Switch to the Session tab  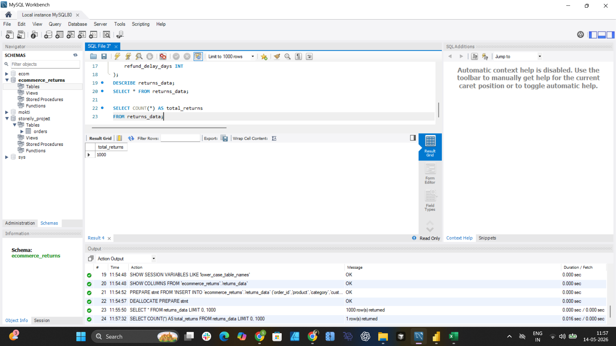tap(42, 320)
